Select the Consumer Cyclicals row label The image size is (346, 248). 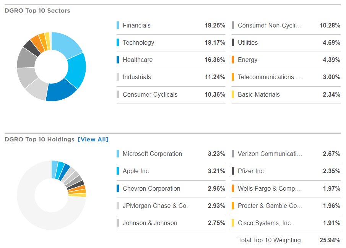click(150, 95)
